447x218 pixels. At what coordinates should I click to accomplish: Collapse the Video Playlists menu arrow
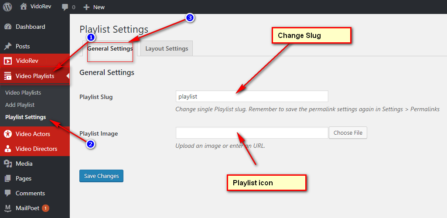(x=68, y=76)
